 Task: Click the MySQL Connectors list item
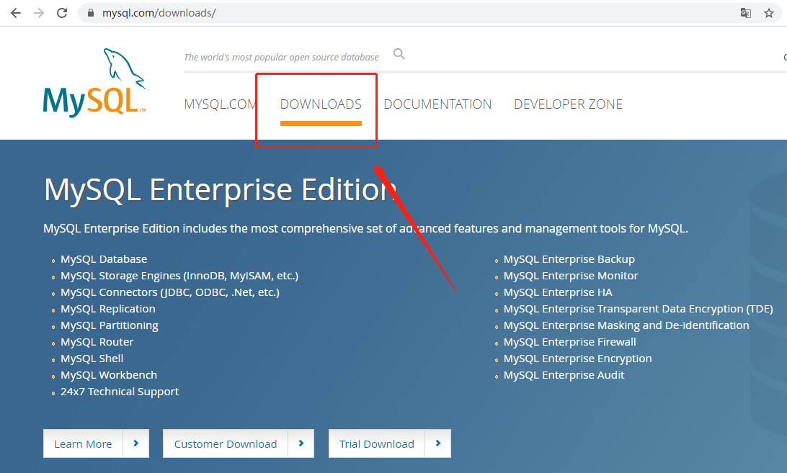pyautogui.click(x=170, y=292)
